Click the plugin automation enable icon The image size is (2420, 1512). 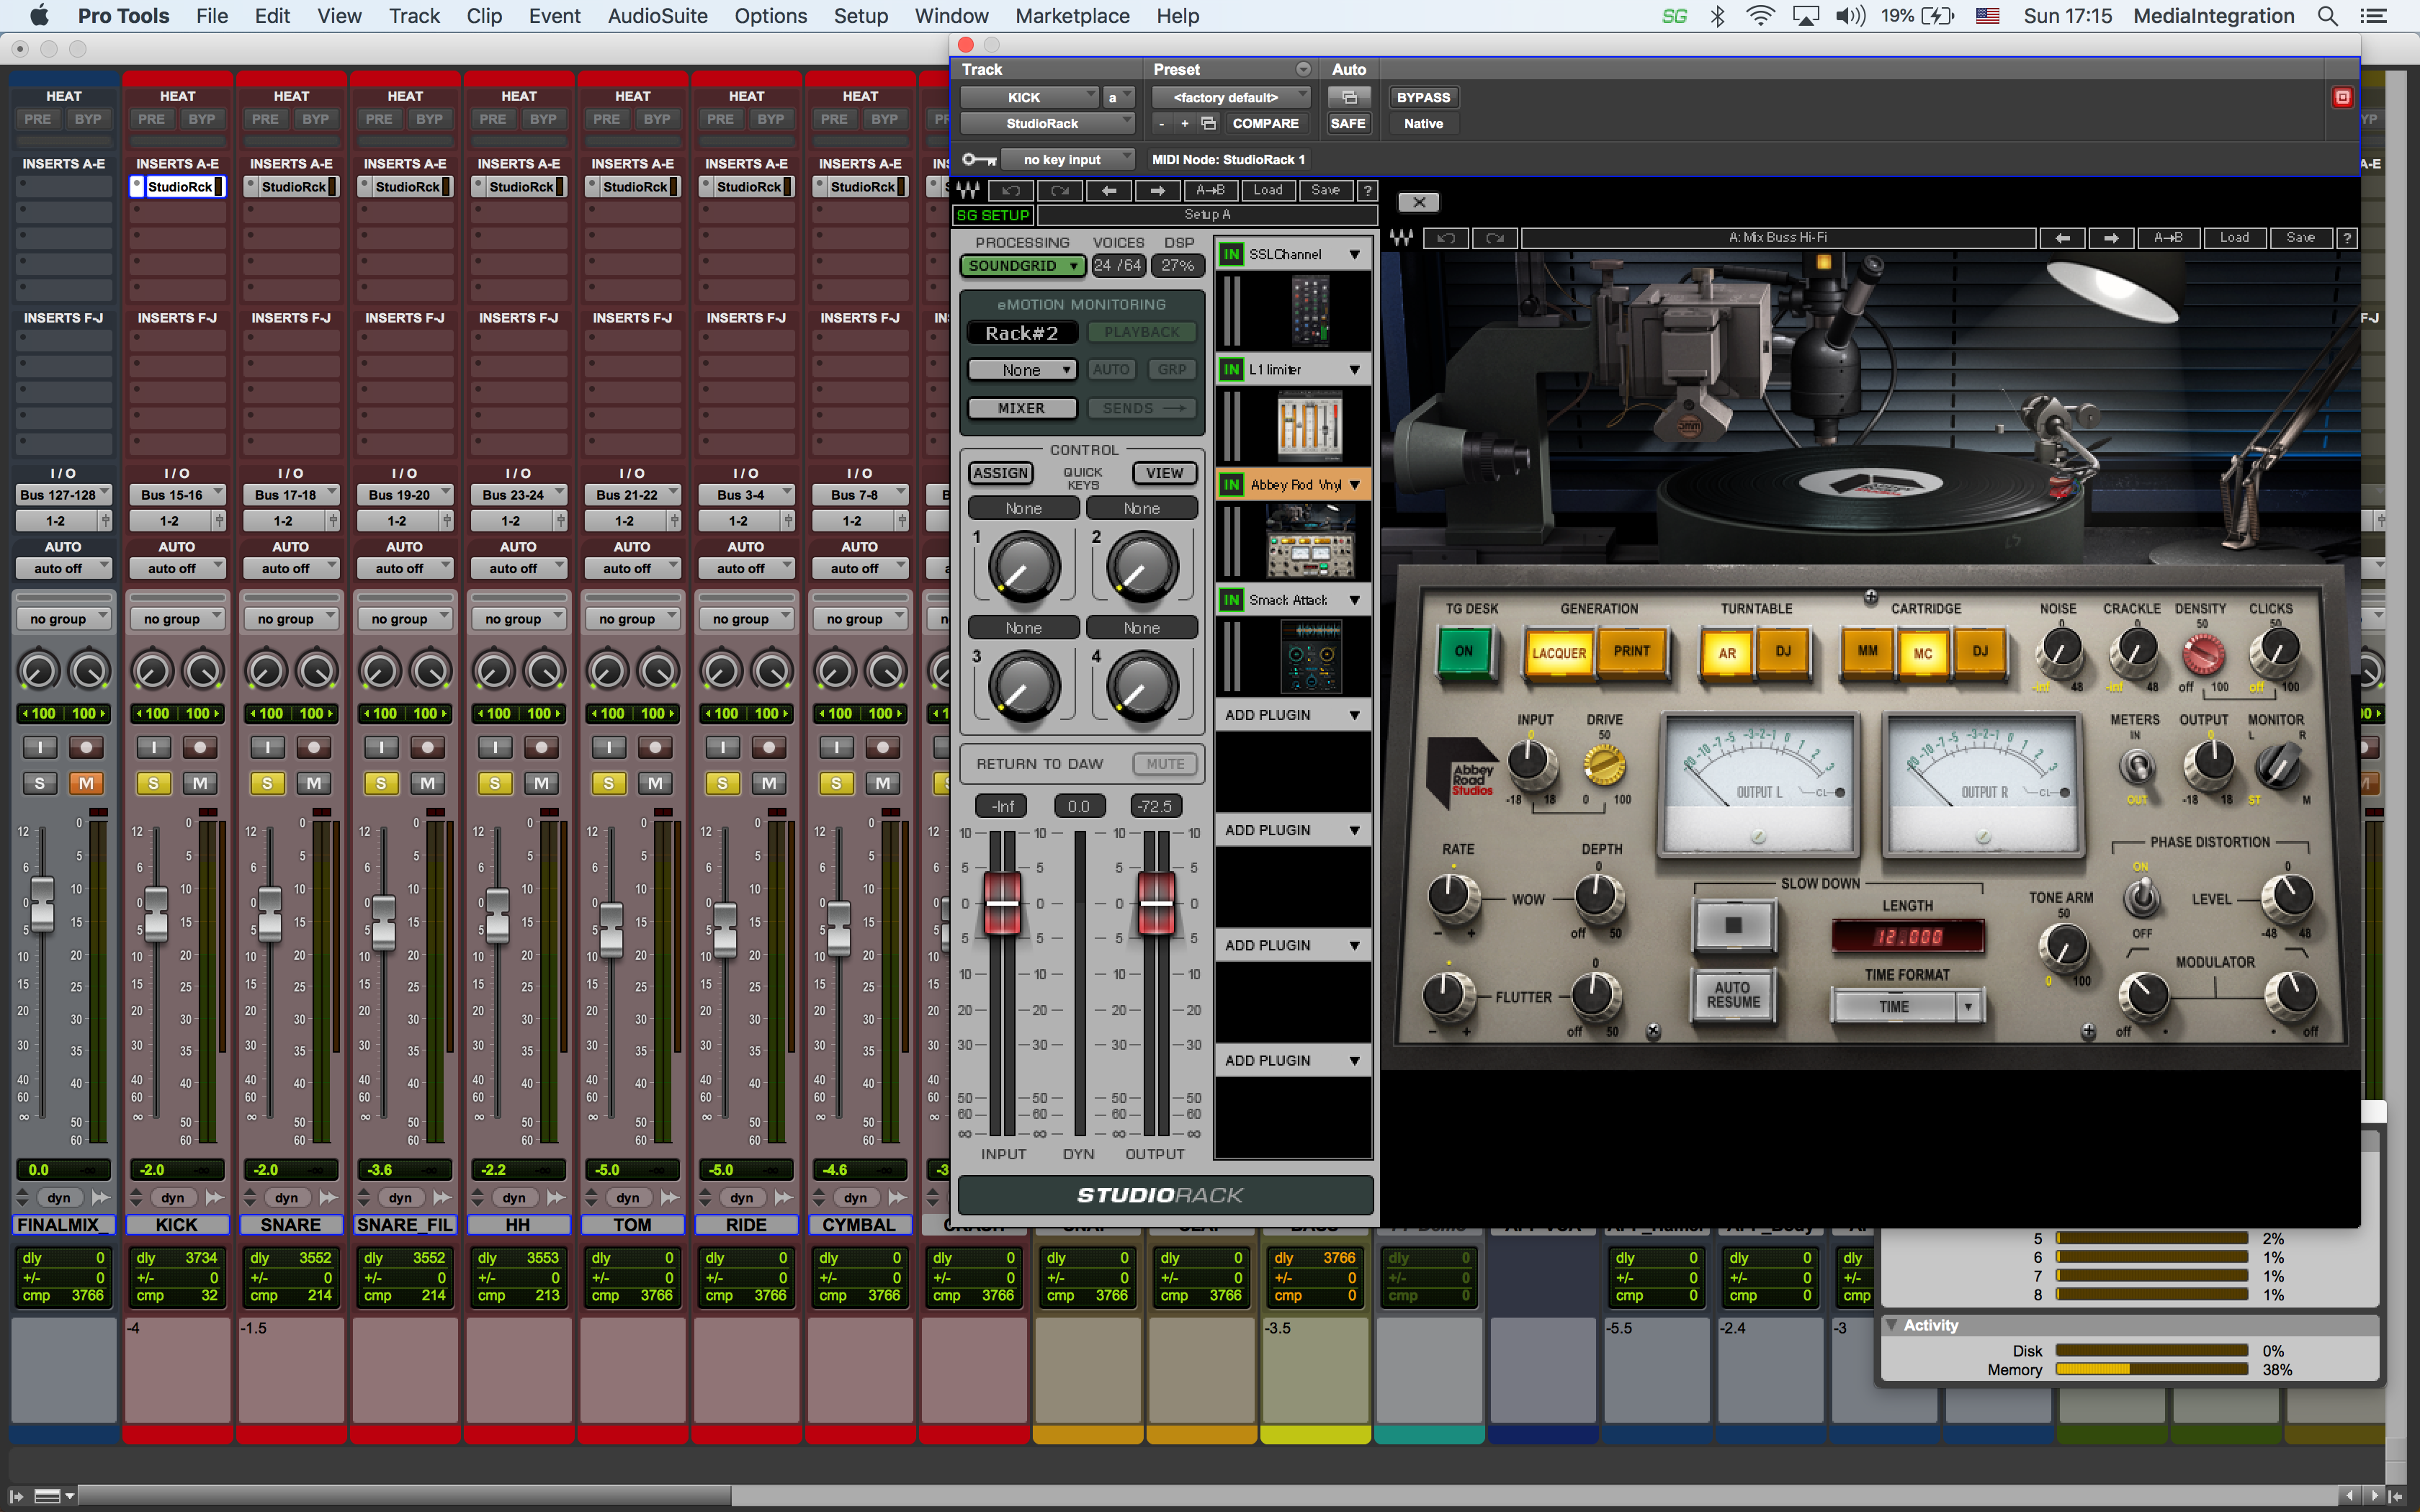[x=1348, y=97]
